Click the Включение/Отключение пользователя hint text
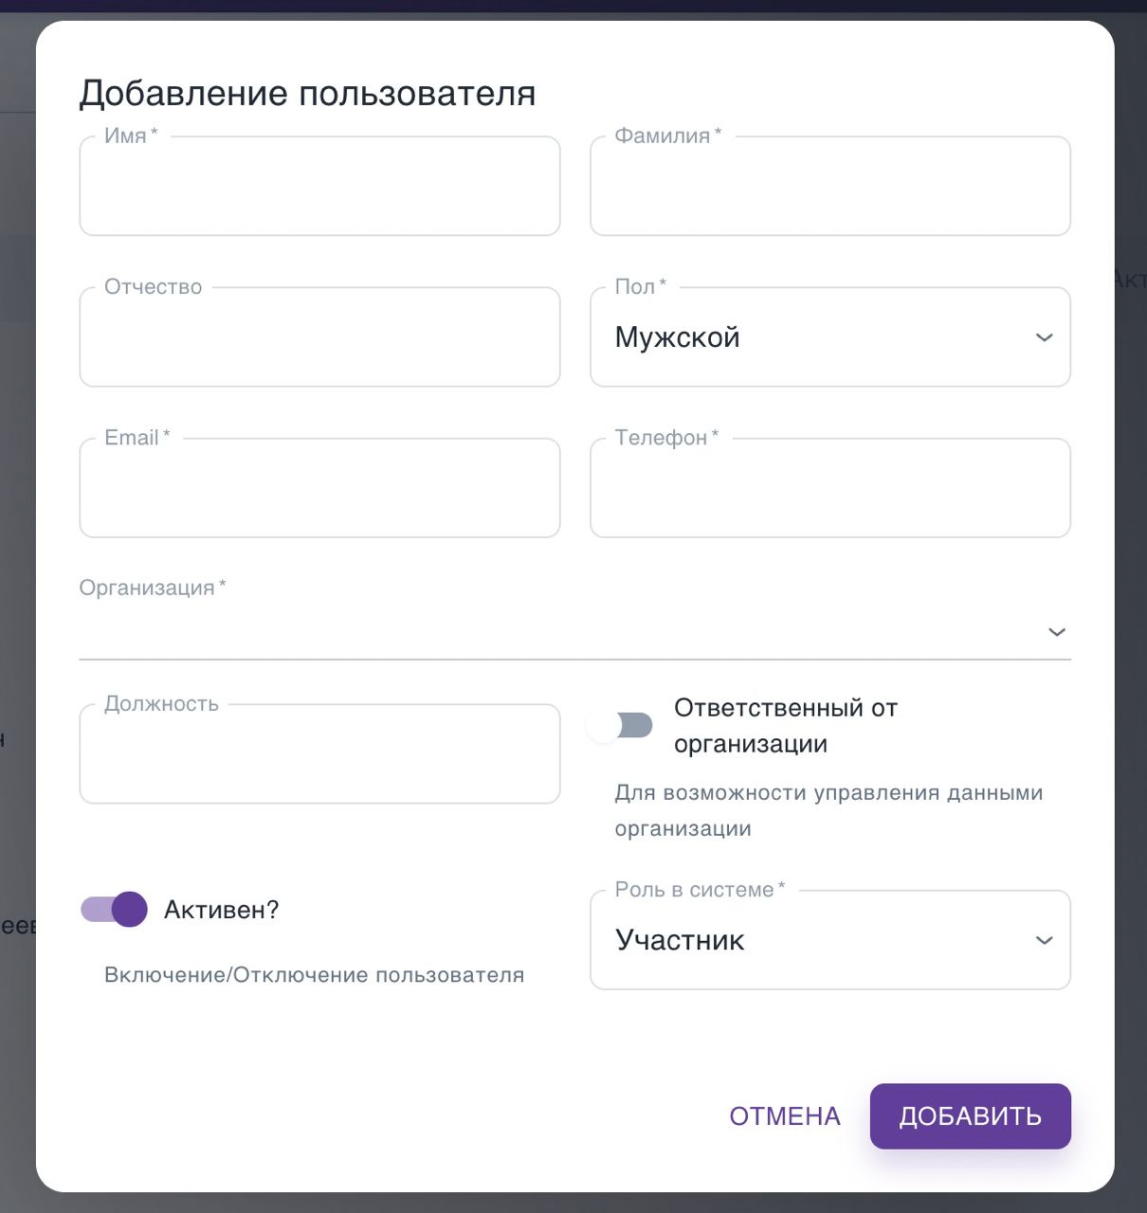 pos(314,975)
